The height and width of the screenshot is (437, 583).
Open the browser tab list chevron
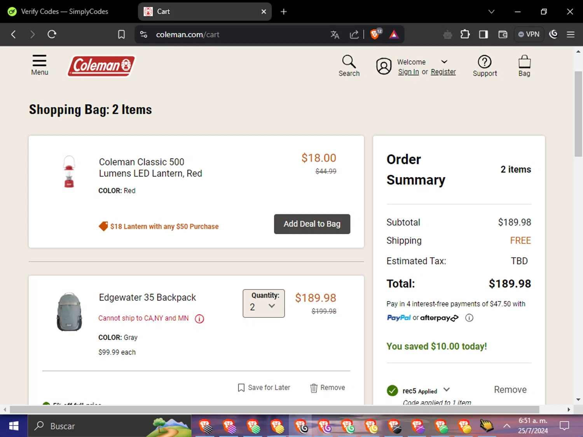pos(491,12)
